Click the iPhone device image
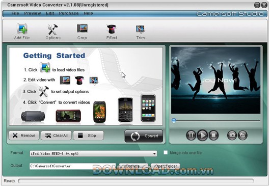The image size is (270, 186). (x=148, y=108)
